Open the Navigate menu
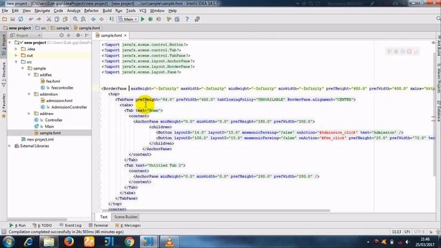This screenshot has height=248, width=441. (42, 11)
